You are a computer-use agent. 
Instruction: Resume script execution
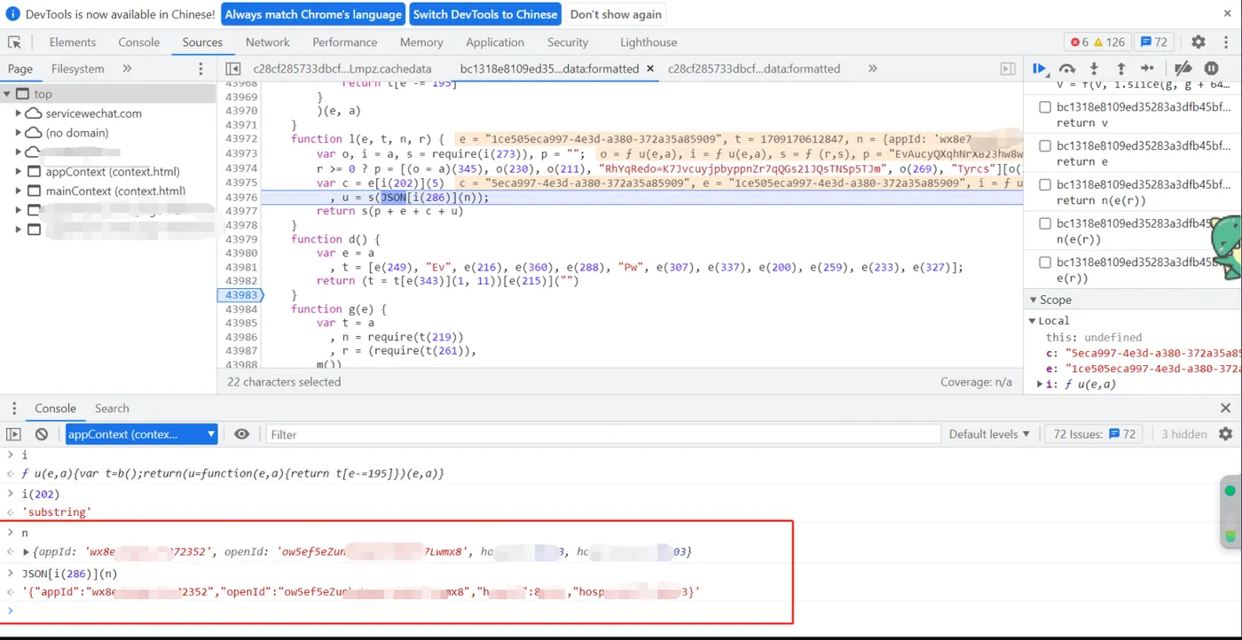(1040, 68)
